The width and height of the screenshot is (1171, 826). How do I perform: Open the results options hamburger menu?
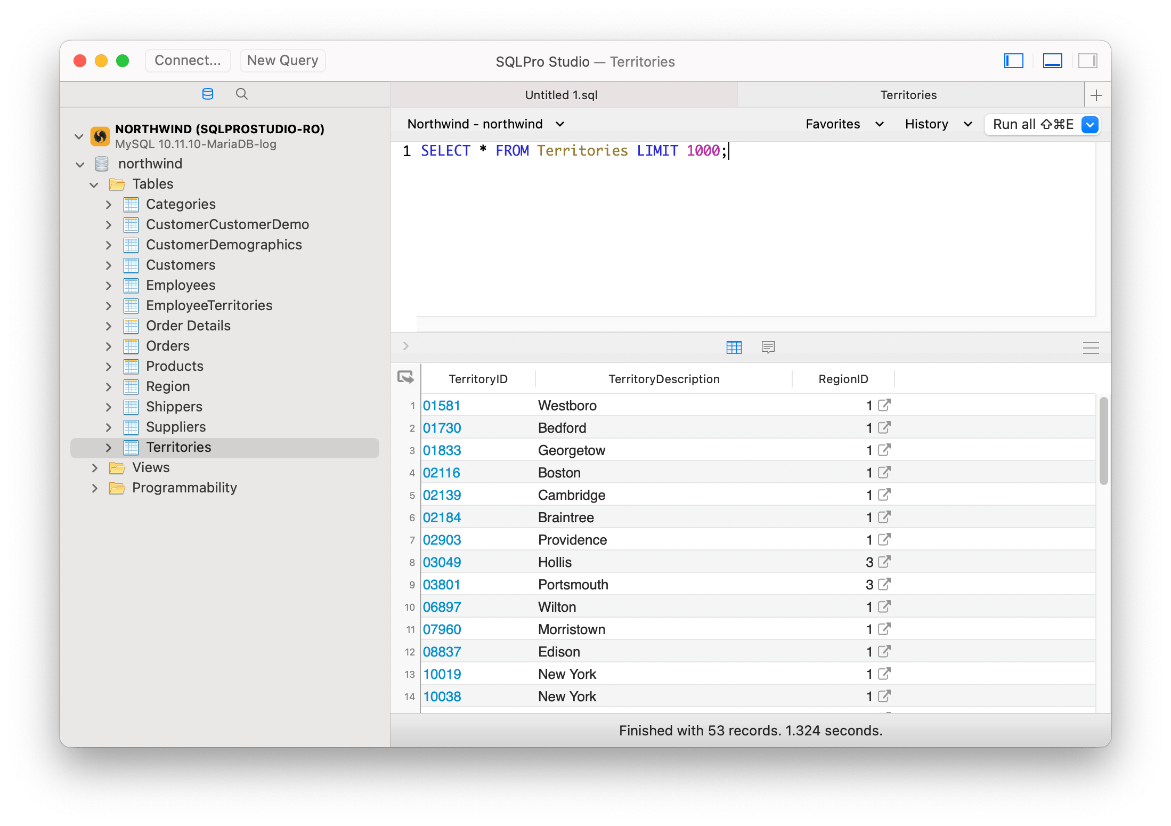coord(1091,348)
